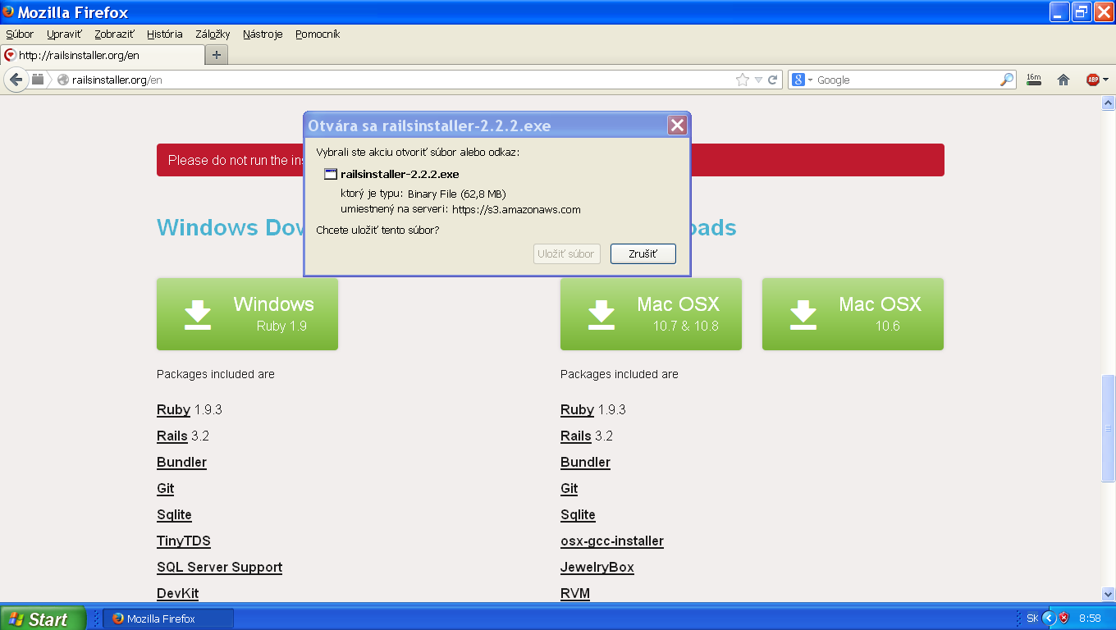Open the SQL Server Support link
Image resolution: width=1116 pixels, height=630 pixels.
point(219,567)
